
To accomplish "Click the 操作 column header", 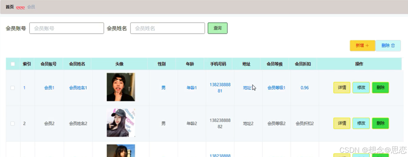I will click(x=359, y=64).
